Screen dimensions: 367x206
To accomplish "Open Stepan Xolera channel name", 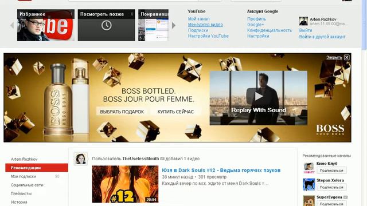I will (x=330, y=180).
